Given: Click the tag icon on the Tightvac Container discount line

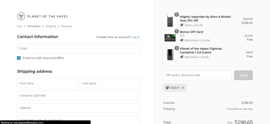Looking at the screenshot, I should click(182, 57).
